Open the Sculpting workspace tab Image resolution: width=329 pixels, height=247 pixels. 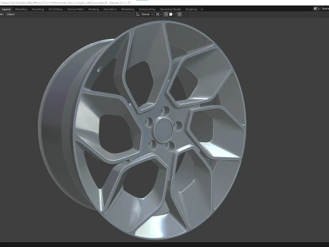[x=38, y=10]
